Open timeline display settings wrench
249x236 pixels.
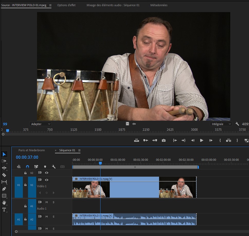[54, 167]
